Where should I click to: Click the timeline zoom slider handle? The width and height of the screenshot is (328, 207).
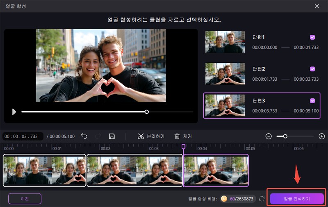[x=285, y=136]
